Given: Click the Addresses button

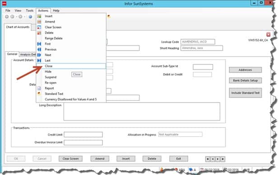Looking at the screenshot, I should point(245,70).
